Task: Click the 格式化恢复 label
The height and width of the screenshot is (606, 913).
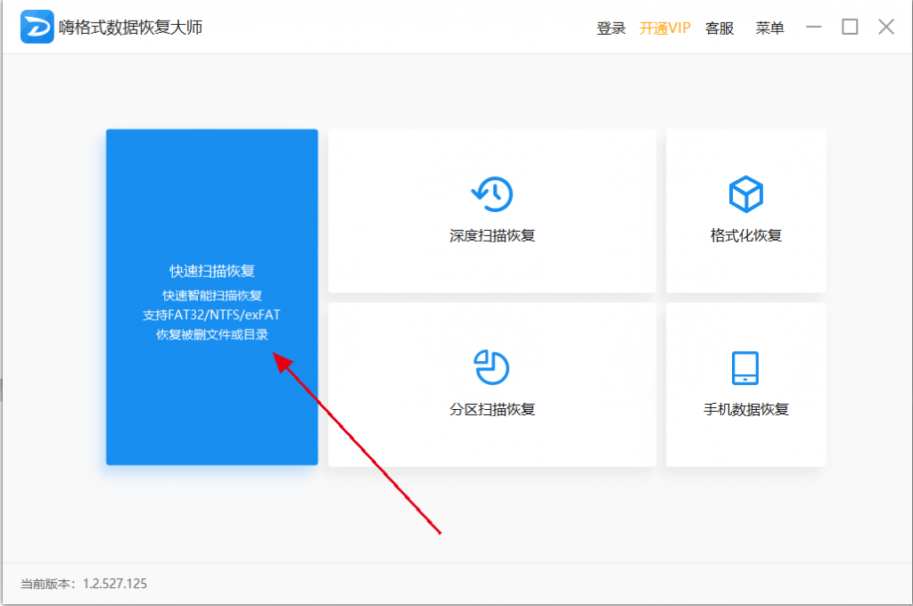Action: (746, 236)
